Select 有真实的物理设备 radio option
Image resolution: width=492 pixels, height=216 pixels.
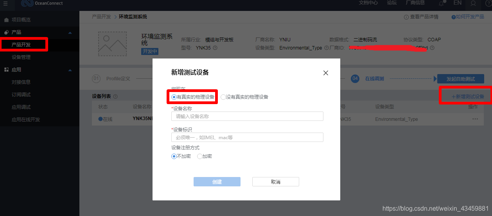point(193,97)
